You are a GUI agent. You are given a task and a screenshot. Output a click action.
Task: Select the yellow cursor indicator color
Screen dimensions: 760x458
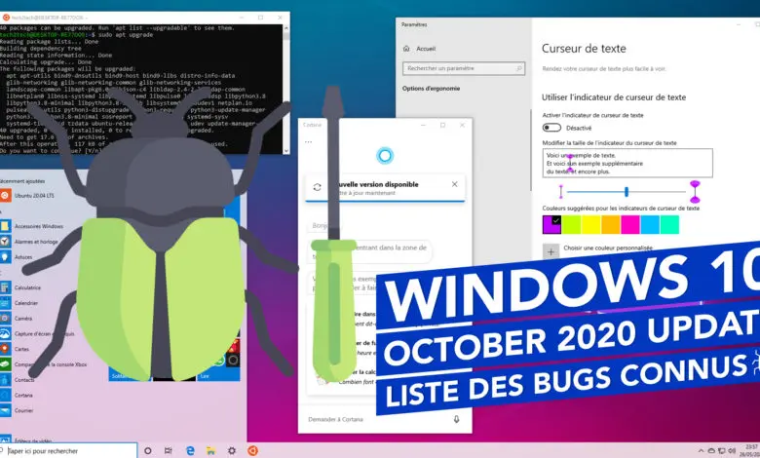click(591, 225)
